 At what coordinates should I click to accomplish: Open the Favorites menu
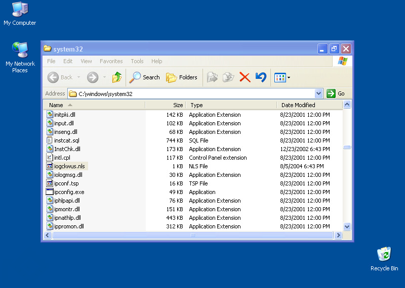point(111,61)
